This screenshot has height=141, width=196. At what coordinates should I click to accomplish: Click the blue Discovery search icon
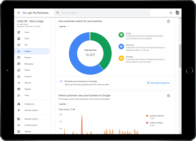point(121,47)
